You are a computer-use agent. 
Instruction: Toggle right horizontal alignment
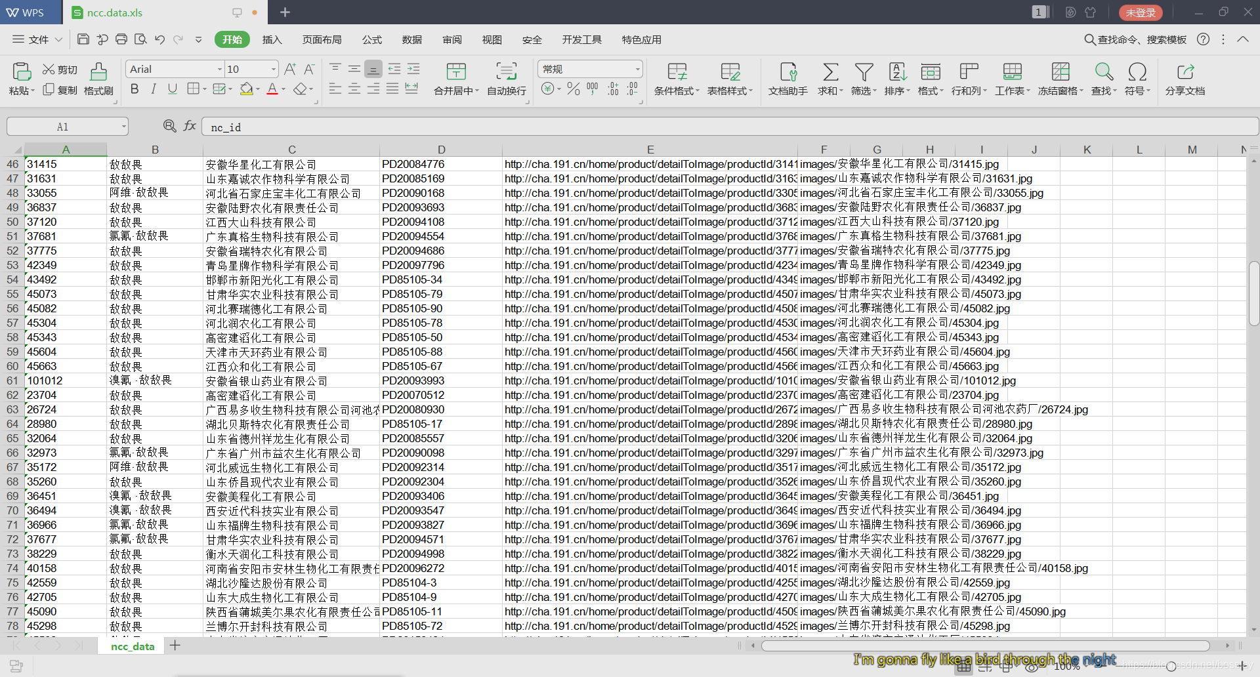pos(373,89)
